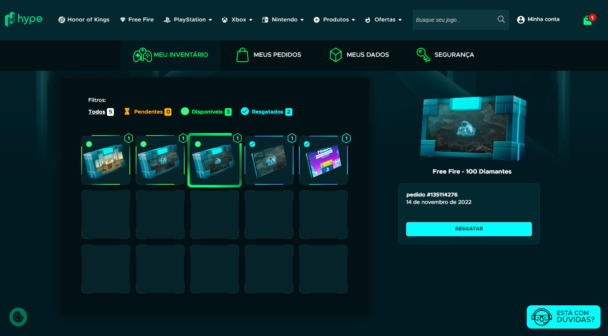Click the shopping bag Meus Pedidos icon
Image resolution: width=608 pixels, height=336 pixels.
(x=243, y=55)
